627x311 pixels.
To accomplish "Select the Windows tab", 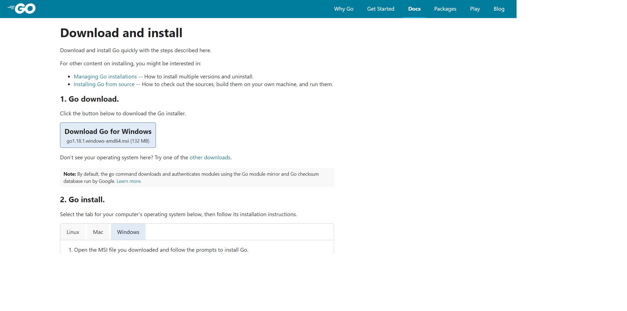I will click(x=128, y=232).
